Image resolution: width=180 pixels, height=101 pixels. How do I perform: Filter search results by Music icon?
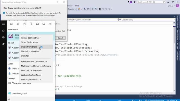(x=50, y=24)
